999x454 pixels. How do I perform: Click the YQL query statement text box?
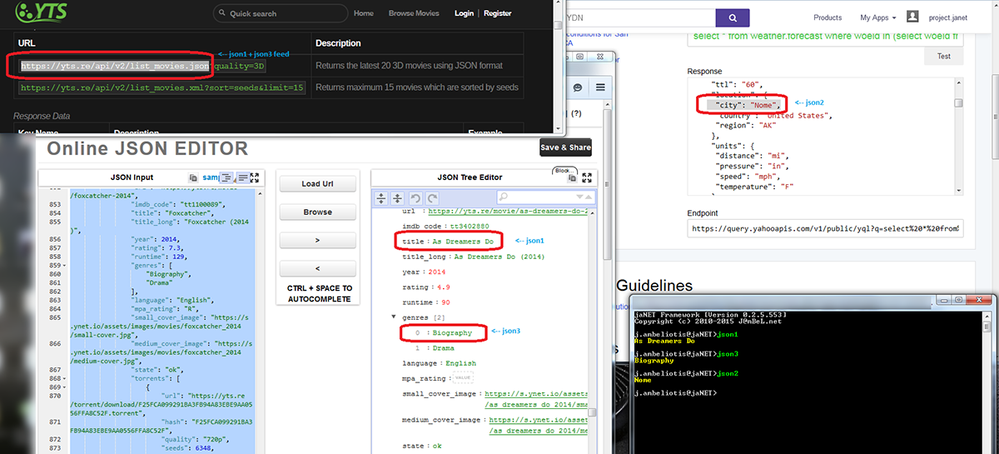[825, 37]
